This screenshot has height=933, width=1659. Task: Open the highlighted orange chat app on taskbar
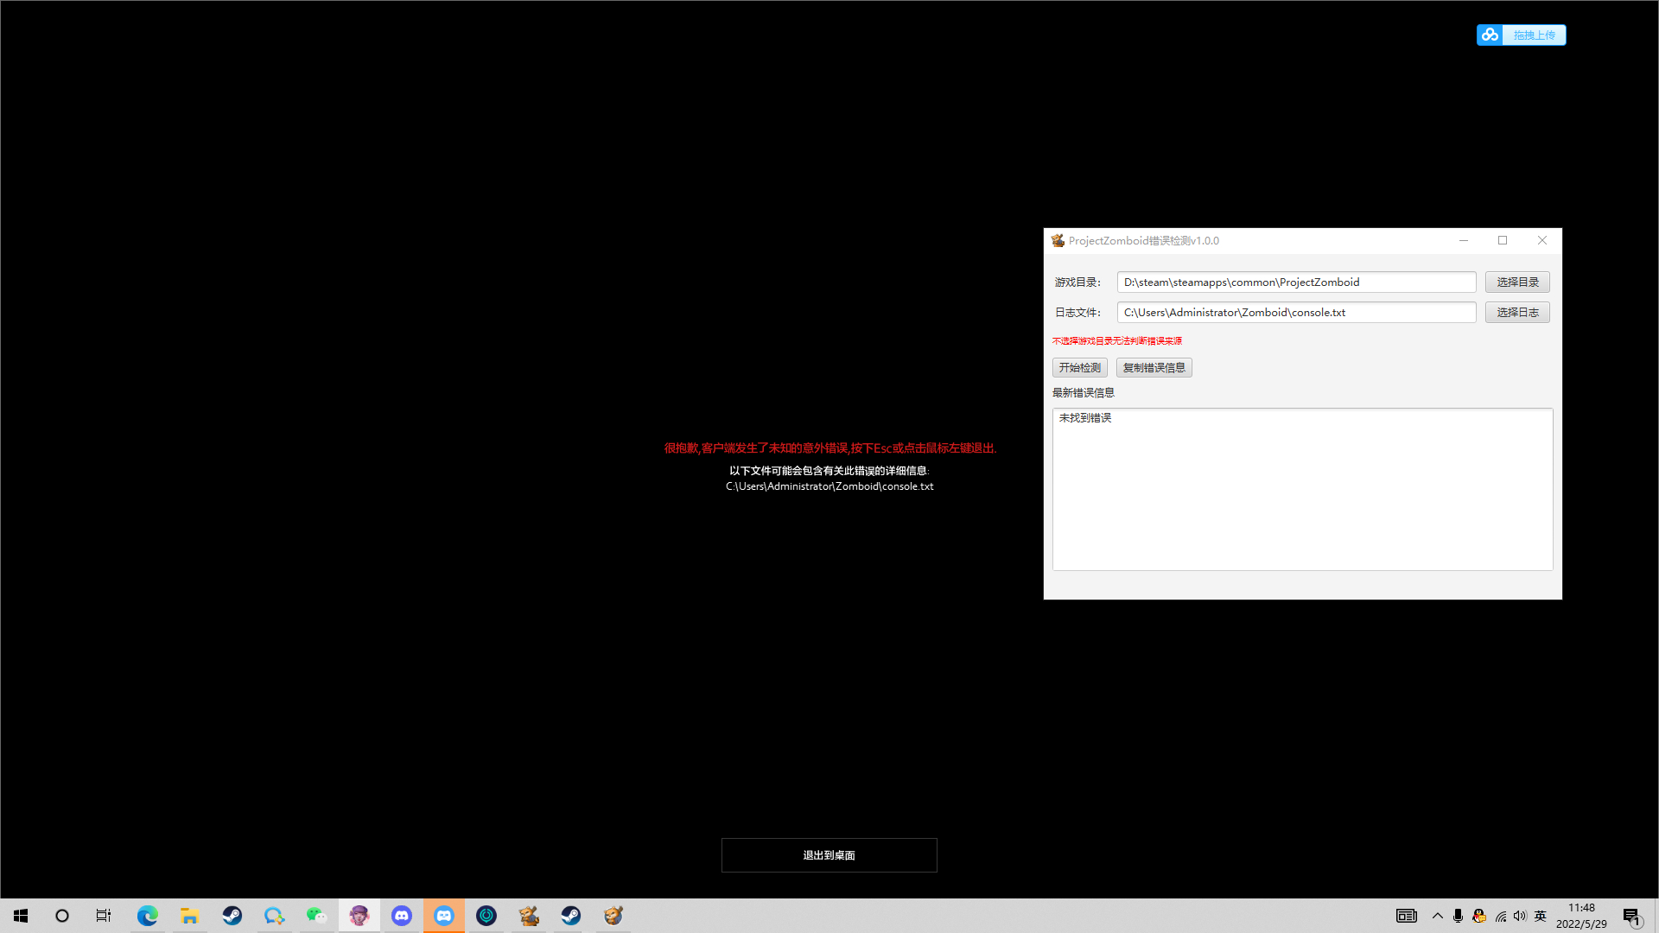tap(444, 916)
